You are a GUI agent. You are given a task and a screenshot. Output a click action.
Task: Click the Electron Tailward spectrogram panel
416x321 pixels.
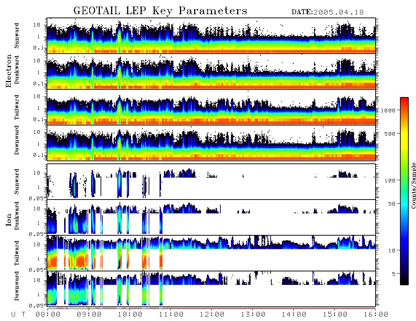pyautogui.click(x=211, y=107)
